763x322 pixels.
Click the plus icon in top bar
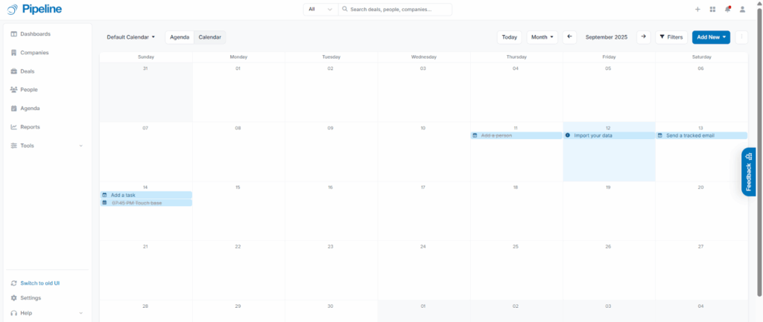click(x=697, y=10)
